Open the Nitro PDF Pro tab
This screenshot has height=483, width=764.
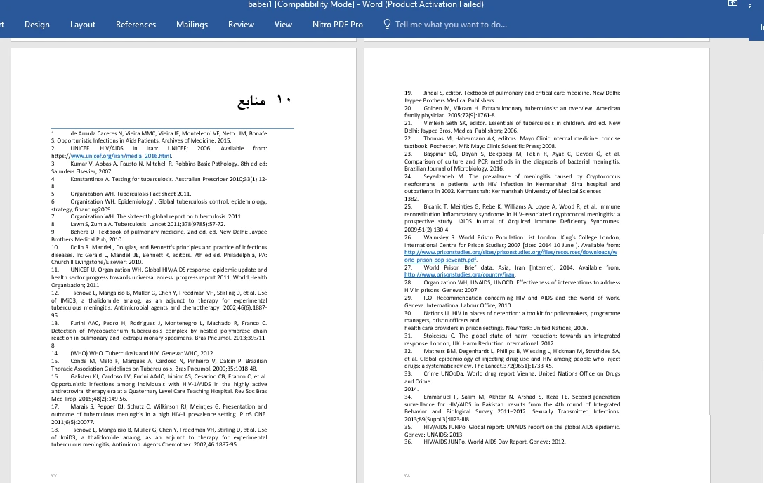coord(337,25)
